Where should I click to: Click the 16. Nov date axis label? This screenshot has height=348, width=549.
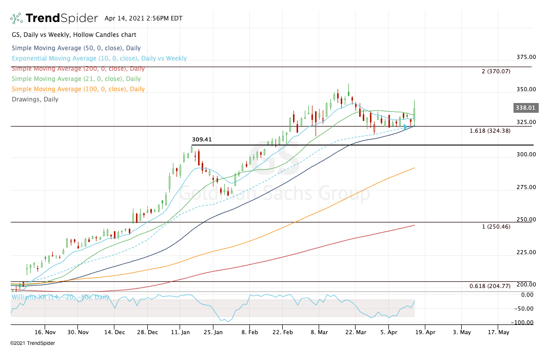pos(45,332)
